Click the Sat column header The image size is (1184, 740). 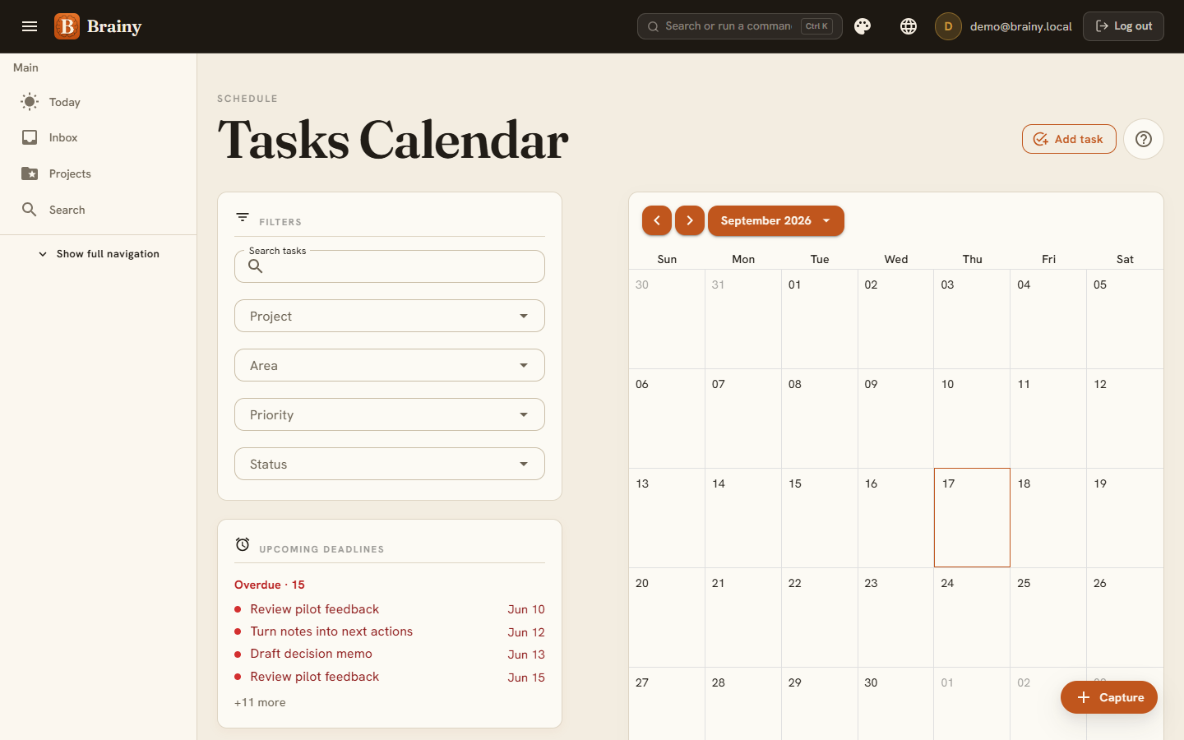[1125, 259]
